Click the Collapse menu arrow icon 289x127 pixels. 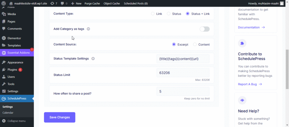click(x=4, y=121)
